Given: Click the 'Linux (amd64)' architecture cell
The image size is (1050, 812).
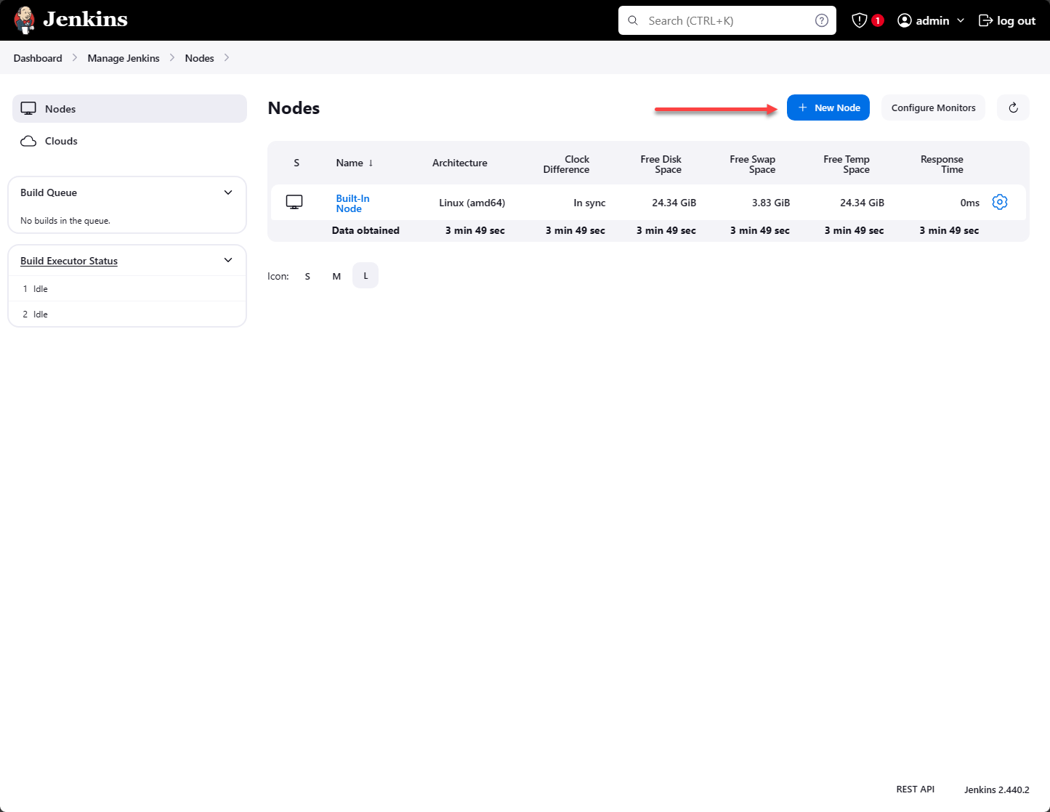Looking at the screenshot, I should tap(472, 203).
